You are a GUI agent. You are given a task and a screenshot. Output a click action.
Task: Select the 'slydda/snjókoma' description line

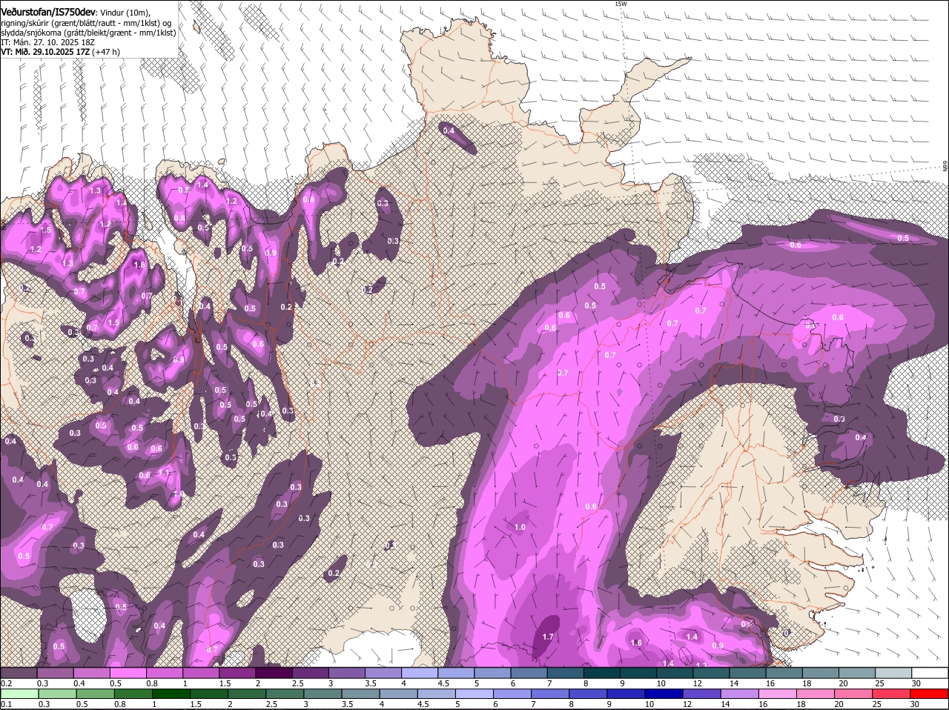click(x=88, y=33)
